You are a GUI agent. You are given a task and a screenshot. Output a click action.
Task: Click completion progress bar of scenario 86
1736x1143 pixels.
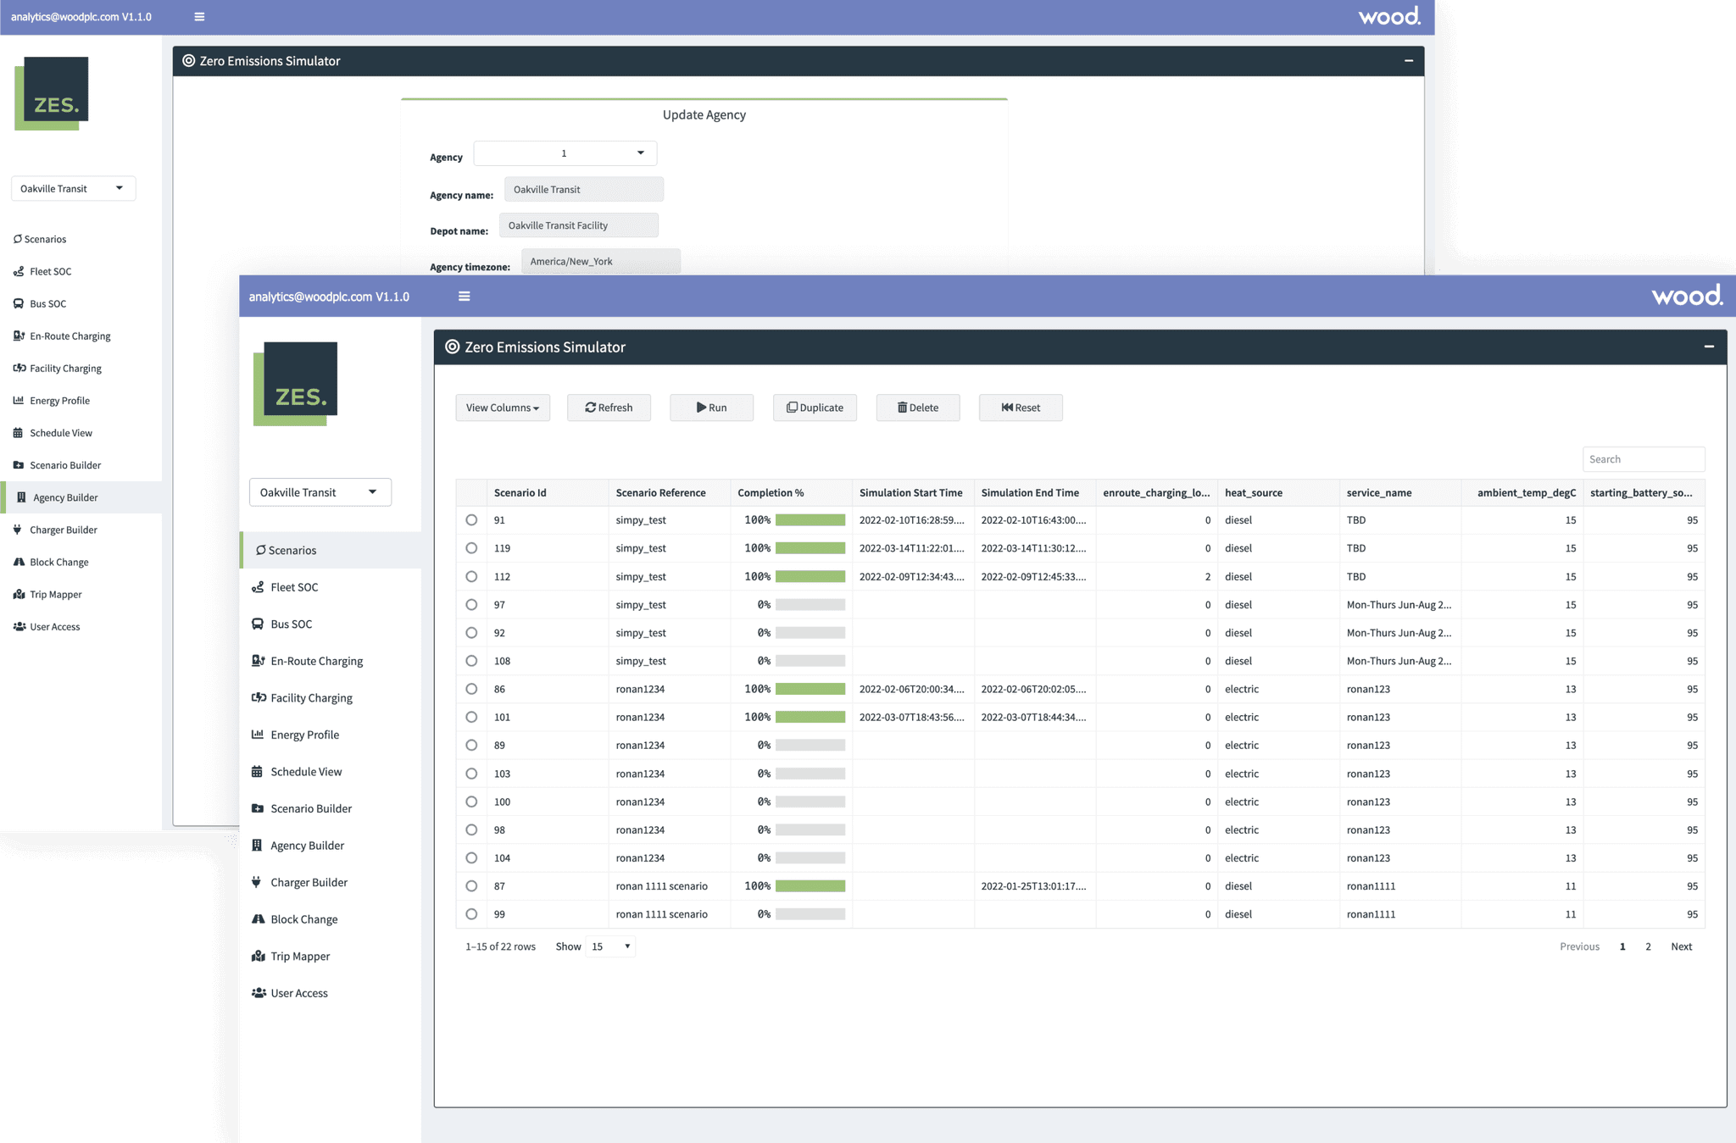810,689
